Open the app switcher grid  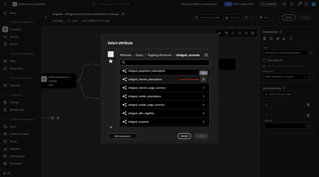(306, 4)
